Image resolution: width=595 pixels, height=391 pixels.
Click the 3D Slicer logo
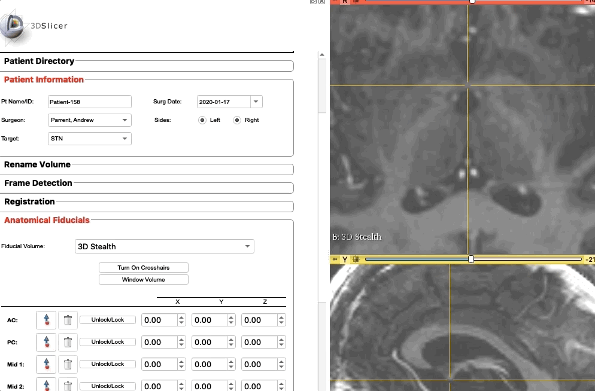pyautogui.click(x=34, y=26)
